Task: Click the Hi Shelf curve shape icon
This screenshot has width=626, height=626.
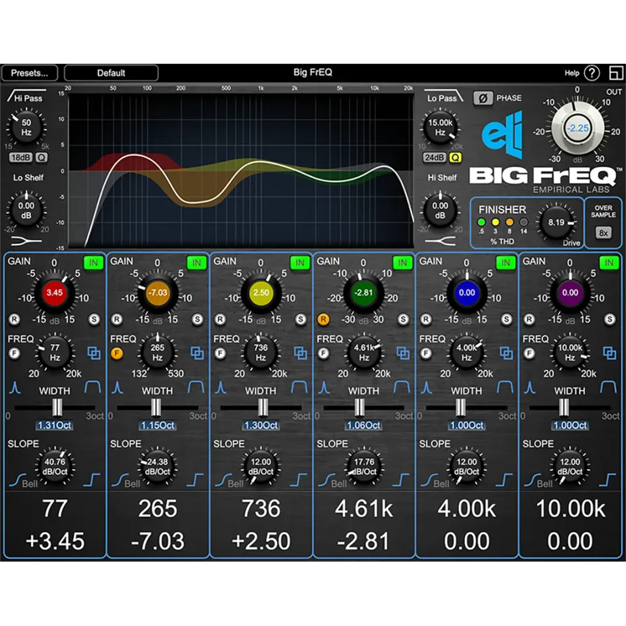Action: click(440, 241)
